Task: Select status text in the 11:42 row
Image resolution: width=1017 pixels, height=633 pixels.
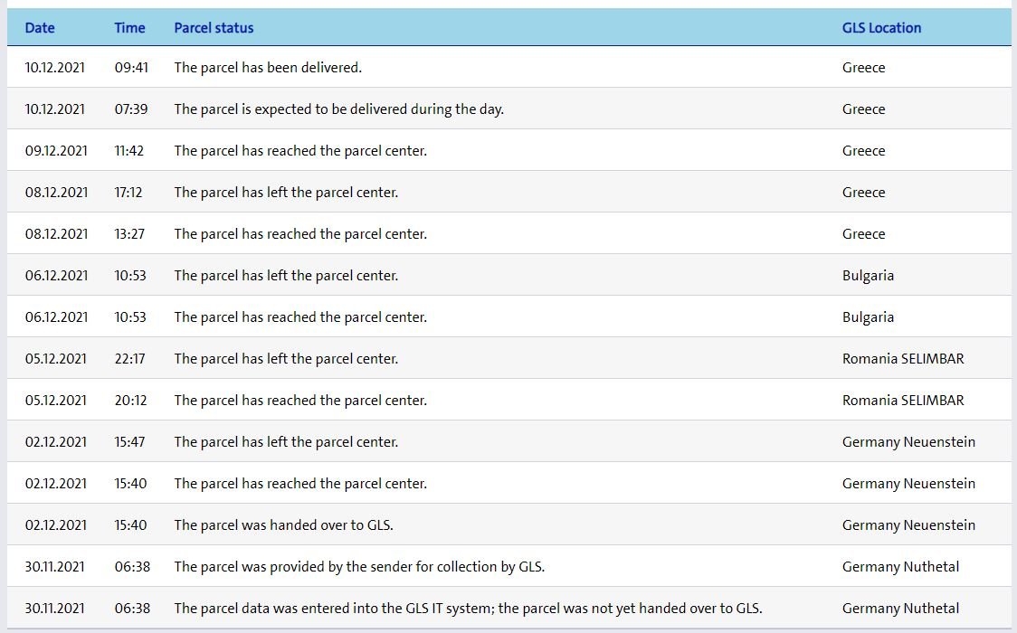Action: [x=300, y=150]
